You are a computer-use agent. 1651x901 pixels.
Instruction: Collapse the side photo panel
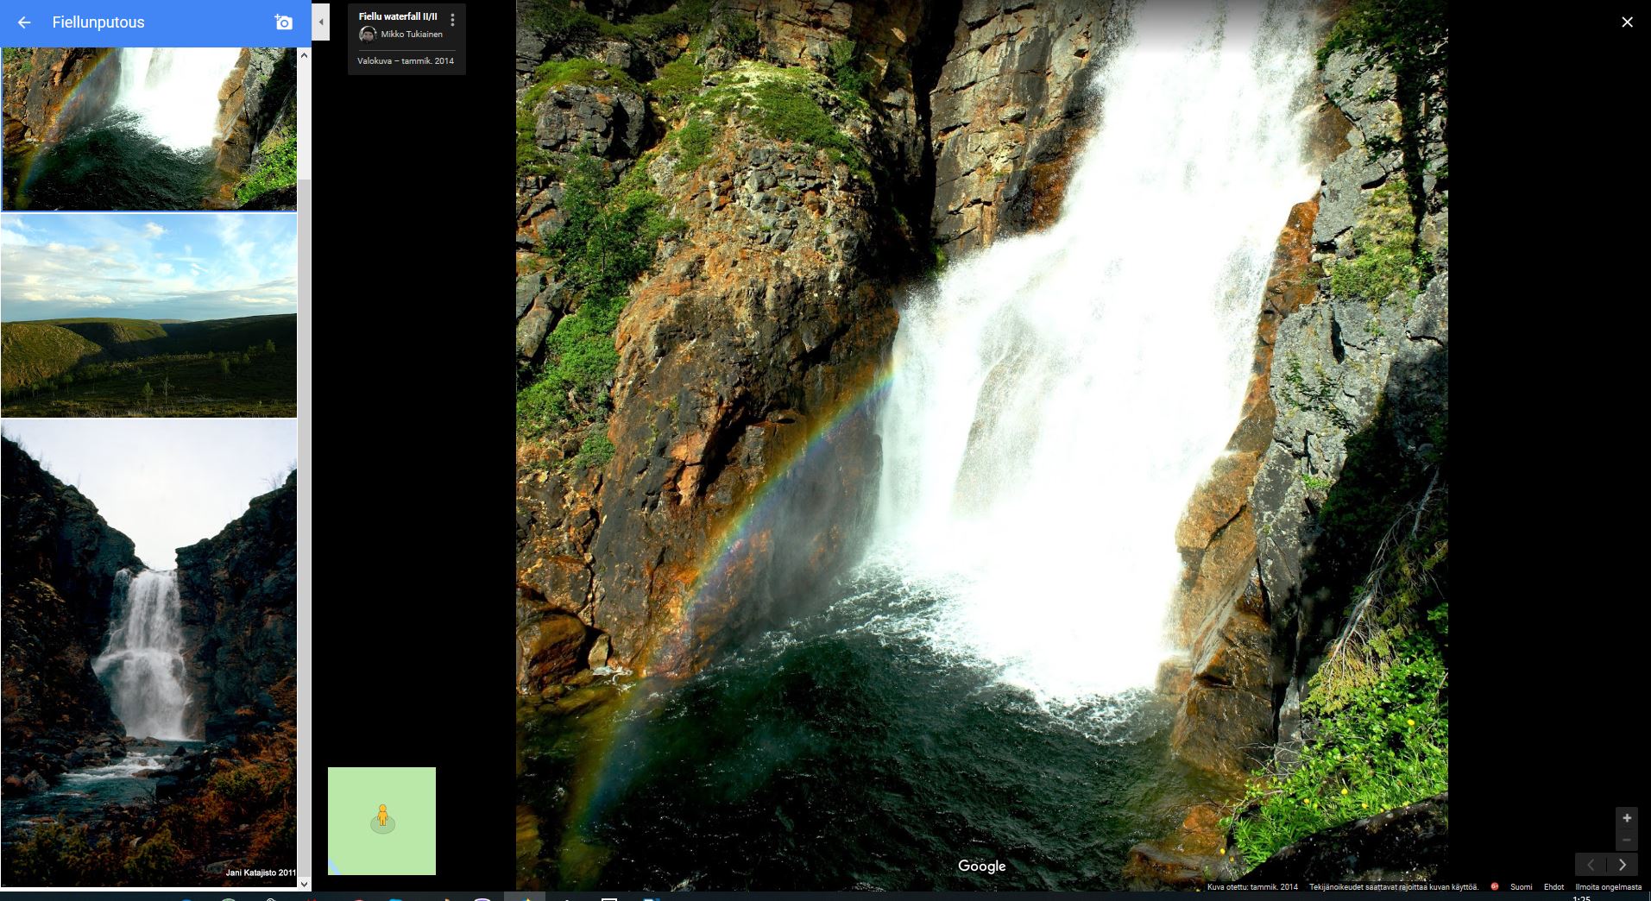(321, 22)
